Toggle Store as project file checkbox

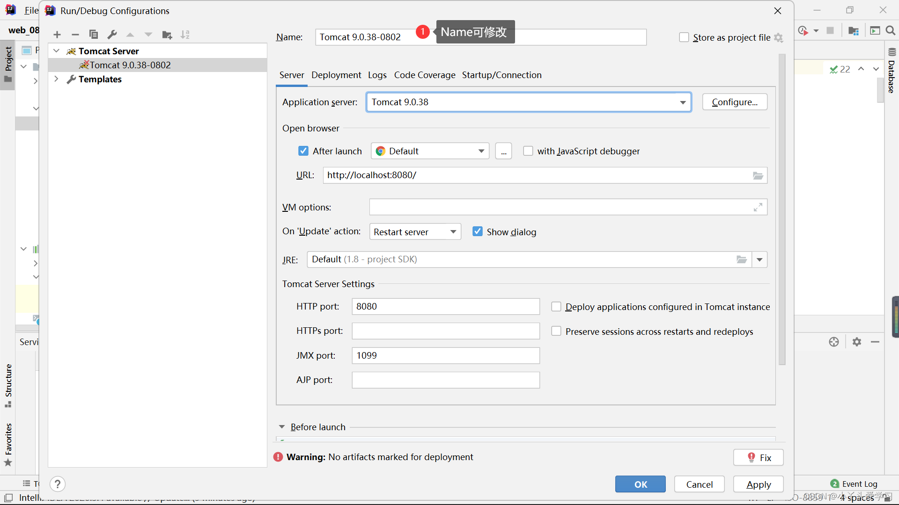[x=684, y=37]
